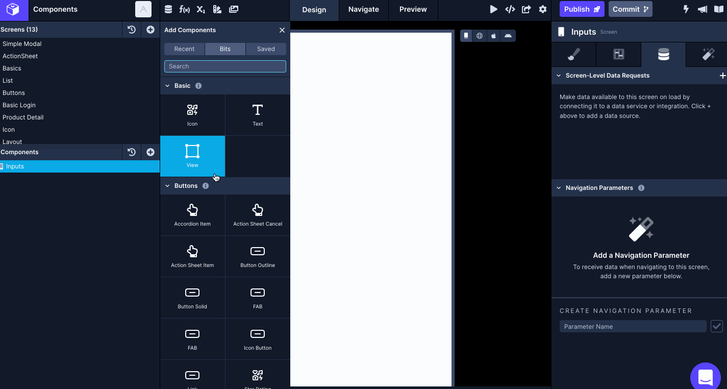This screenshot has width=727, height=389.
Task: Add the Icon Button component
Action: click(x=258, y=339)
